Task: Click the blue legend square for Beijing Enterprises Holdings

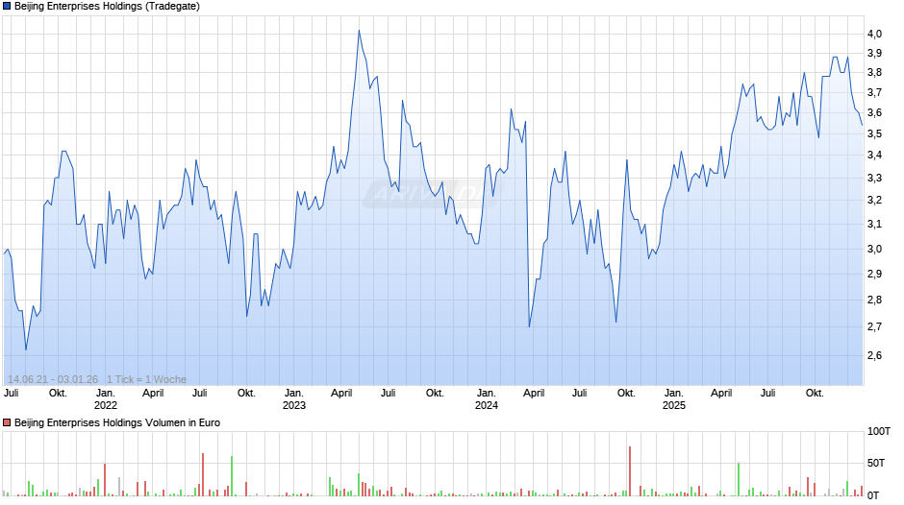Action: click(7, 7)
